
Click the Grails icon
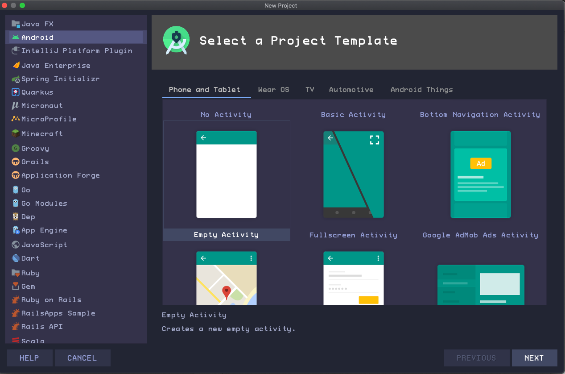point(16,162)
